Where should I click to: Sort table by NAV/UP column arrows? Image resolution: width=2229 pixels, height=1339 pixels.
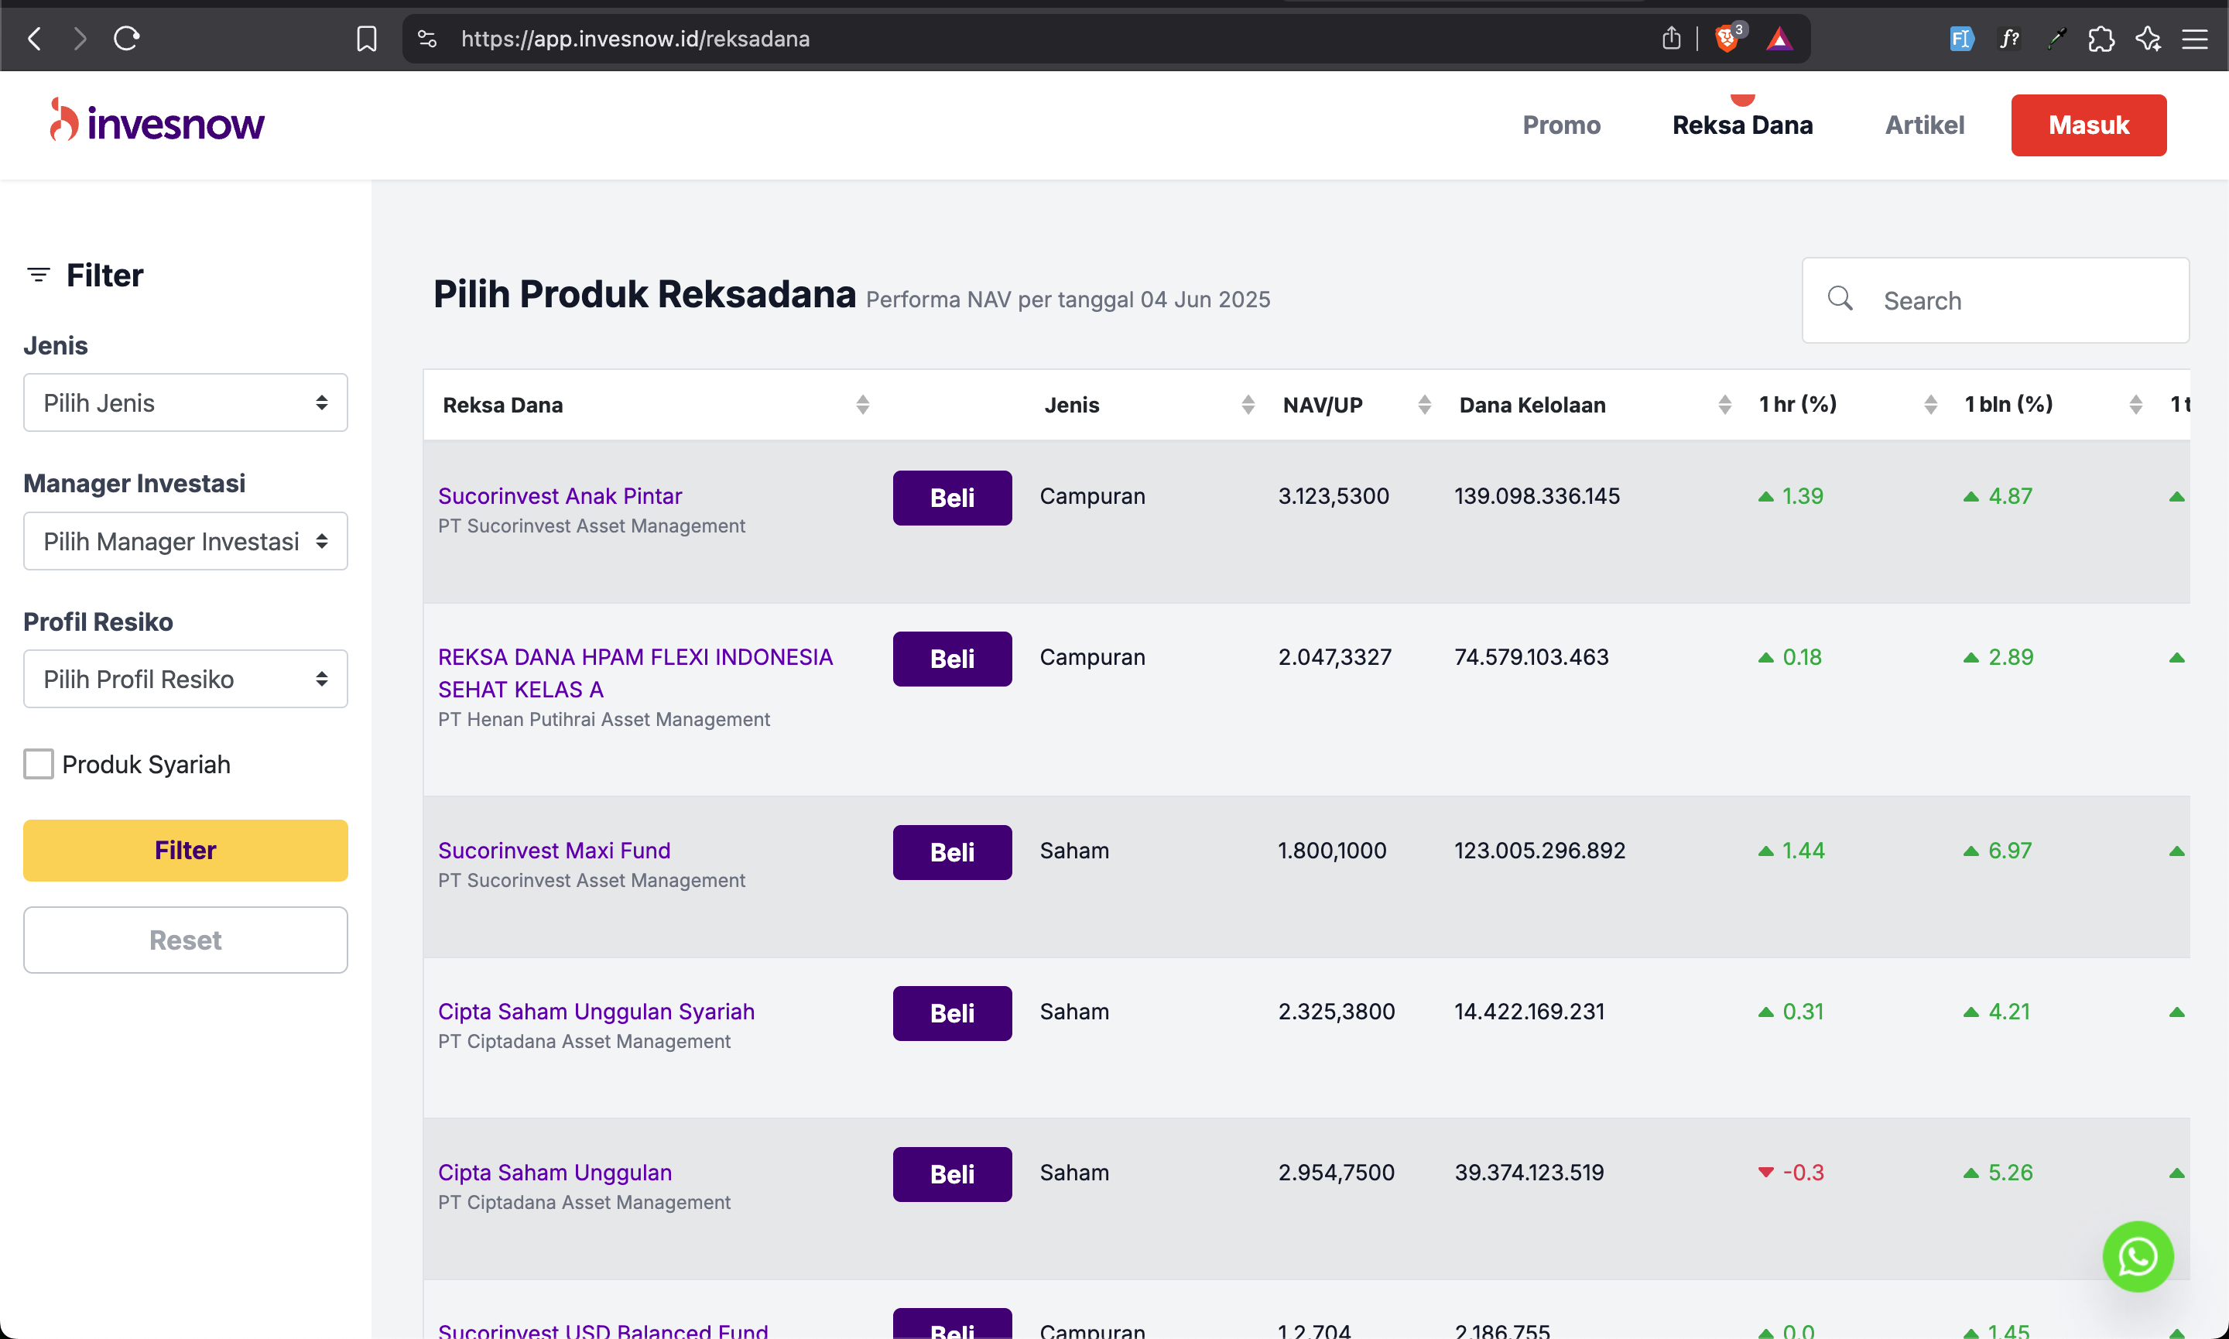pyautogui.click(x=1424, y=404)
